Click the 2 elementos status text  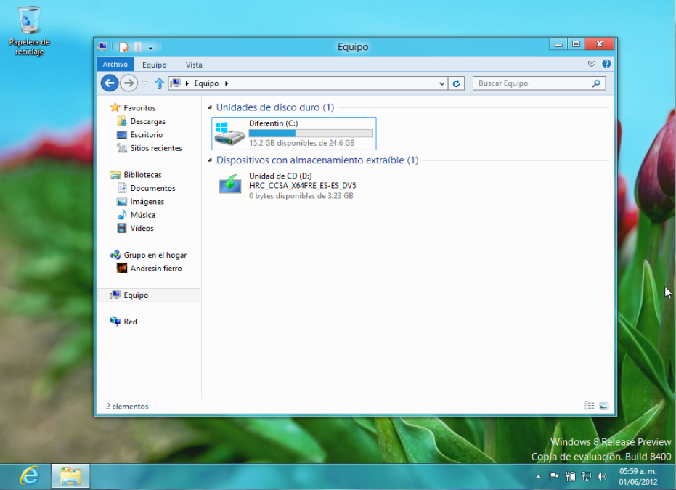click(127, 406)
